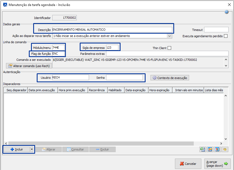Click the Senha password field
Viewport: 234px width, 170px height.
pyautogui.click(x=124, y=77)
